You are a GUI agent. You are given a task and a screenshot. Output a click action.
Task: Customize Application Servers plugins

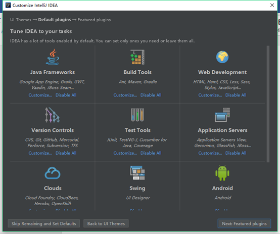point(210,153)
